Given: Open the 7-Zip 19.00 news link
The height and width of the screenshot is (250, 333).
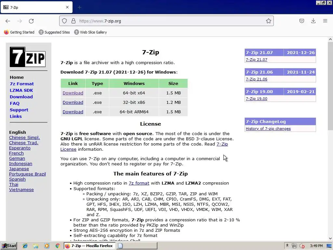Looking at the screenshot, I should 256,99.
